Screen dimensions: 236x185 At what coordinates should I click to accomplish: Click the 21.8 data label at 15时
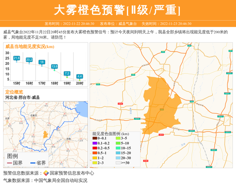point(17,58)
